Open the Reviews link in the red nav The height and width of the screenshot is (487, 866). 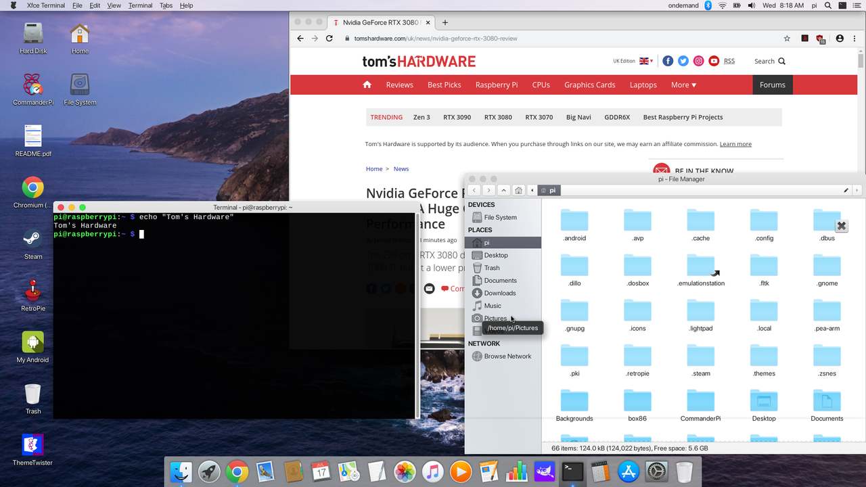(x=399, y=85)
